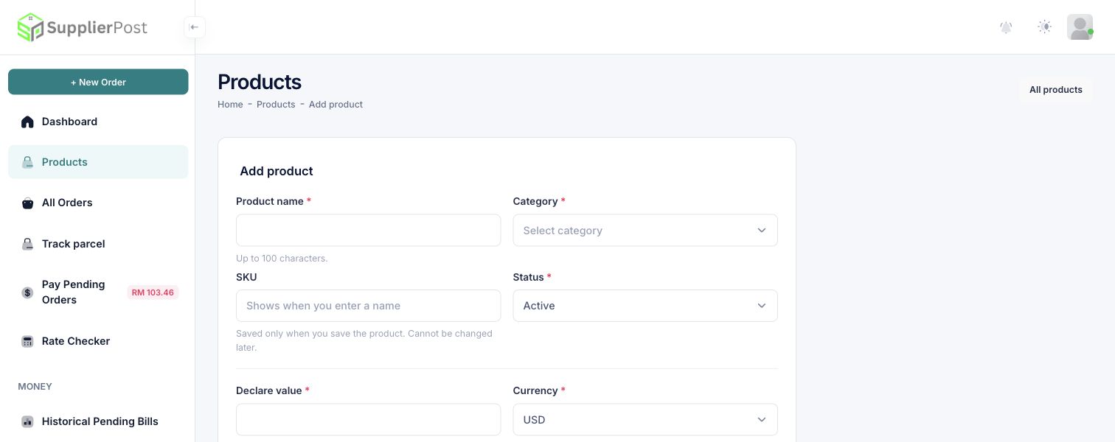Click the Add product card title
1115x442 pixels.
[277, 171]
